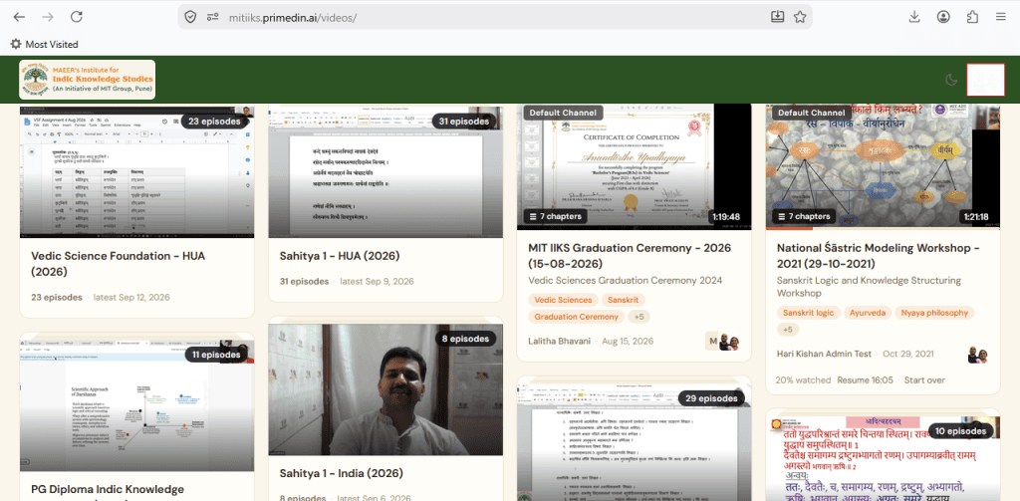Image resolution: width=1020 pixels, height=501 pixels.
Task: Open site permissions icon in address bar
Action: [212, 17]
